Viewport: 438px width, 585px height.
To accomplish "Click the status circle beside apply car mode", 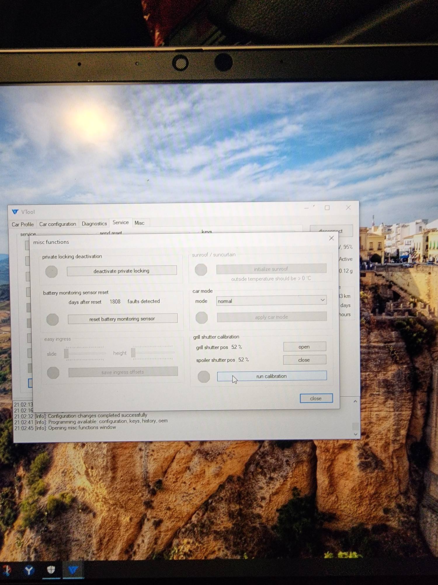I will tap(201, 318).
